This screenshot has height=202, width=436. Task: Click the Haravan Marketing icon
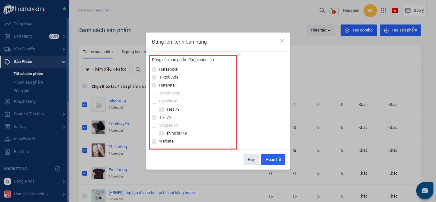pyautogui.click(x=7, y=194)
